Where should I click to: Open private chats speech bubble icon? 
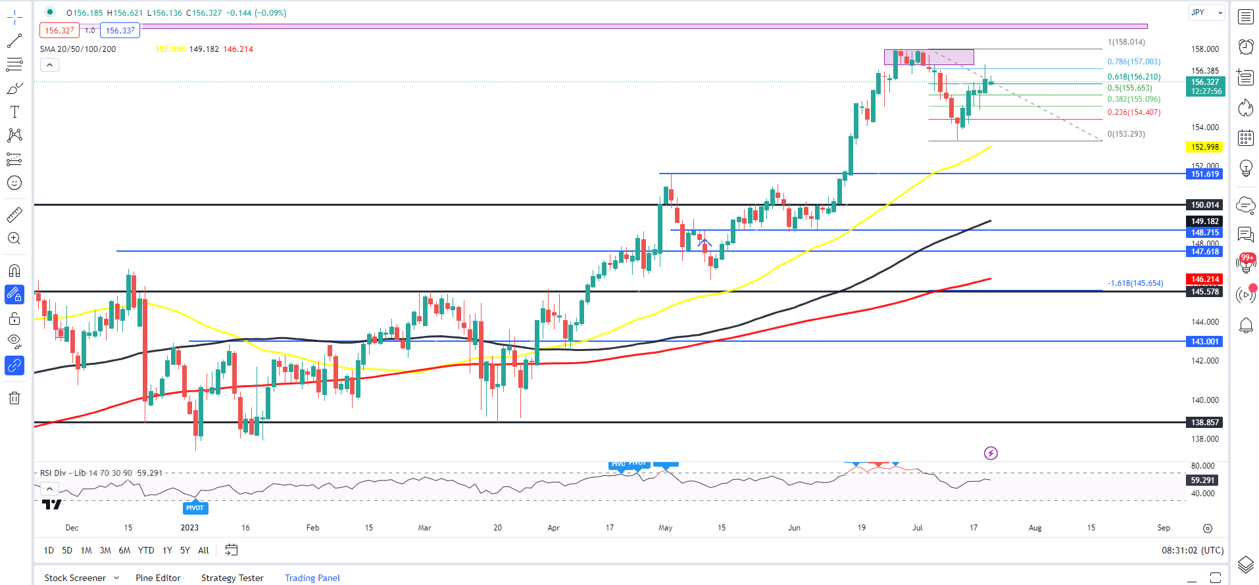(x=1246, y=234)
